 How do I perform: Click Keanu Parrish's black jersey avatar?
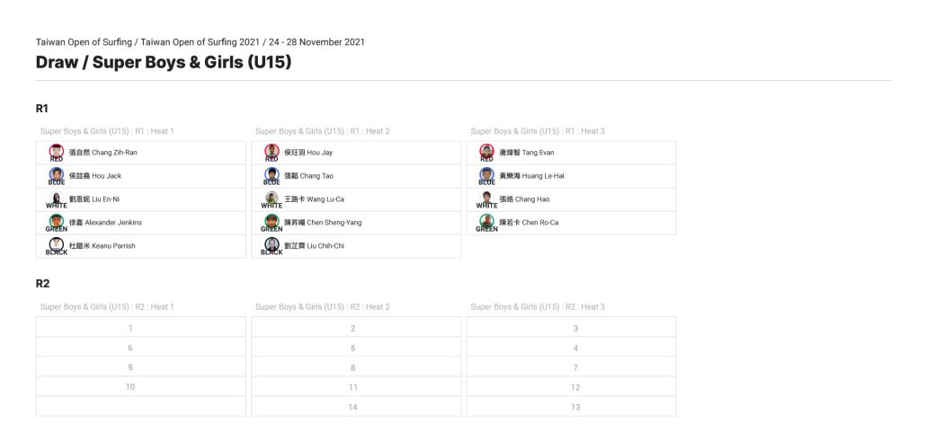tap(56, 245)
